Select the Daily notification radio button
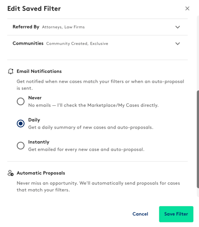The image size is (199, 227). pyautogui.click(x=20, y=124)
